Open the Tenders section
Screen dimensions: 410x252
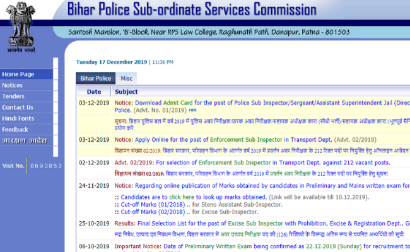click(x=13, y=96)
